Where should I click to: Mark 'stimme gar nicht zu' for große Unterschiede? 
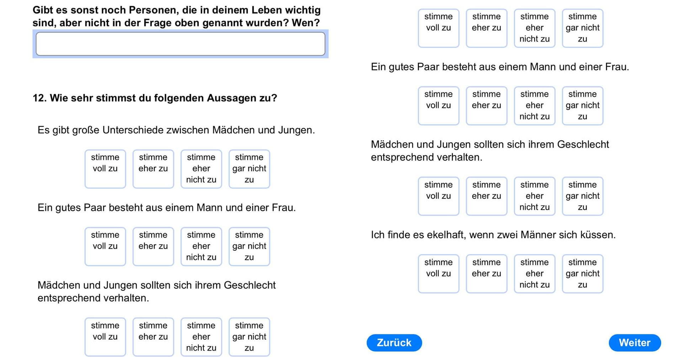pyautogui.click(x=249, y=169)
